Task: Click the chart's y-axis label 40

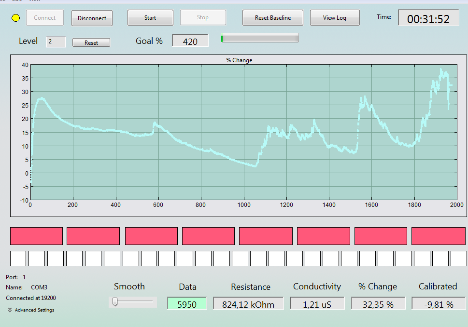Action: pyautogui.click(x=25, y=65)
